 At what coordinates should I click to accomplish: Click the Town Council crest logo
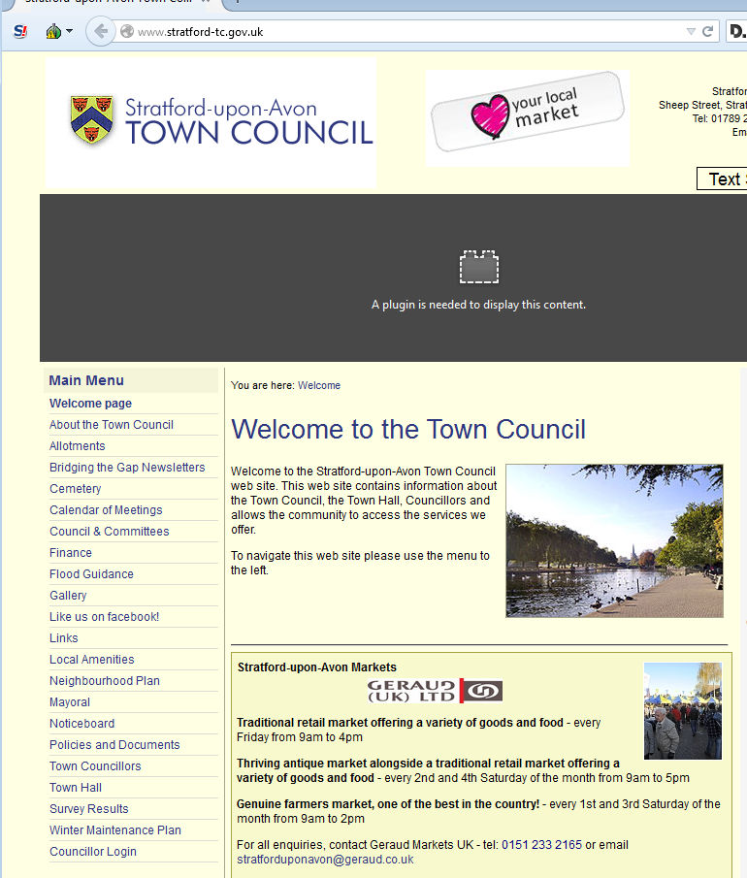click(x=91, y=119)
